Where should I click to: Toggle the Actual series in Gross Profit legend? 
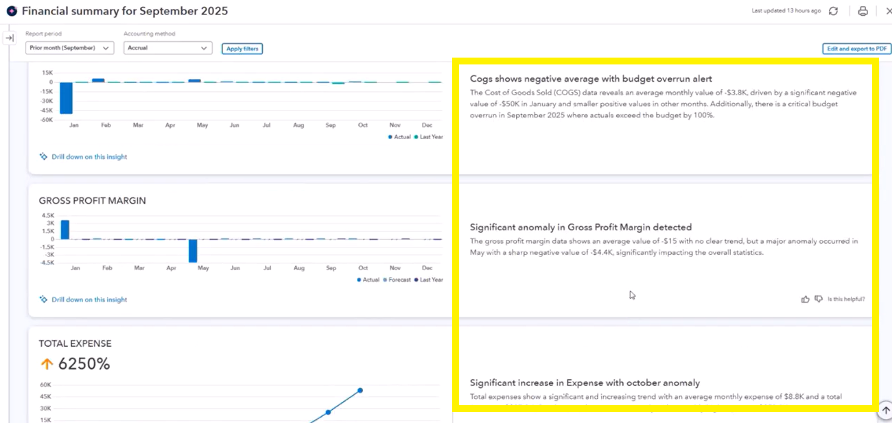(369, 280)
